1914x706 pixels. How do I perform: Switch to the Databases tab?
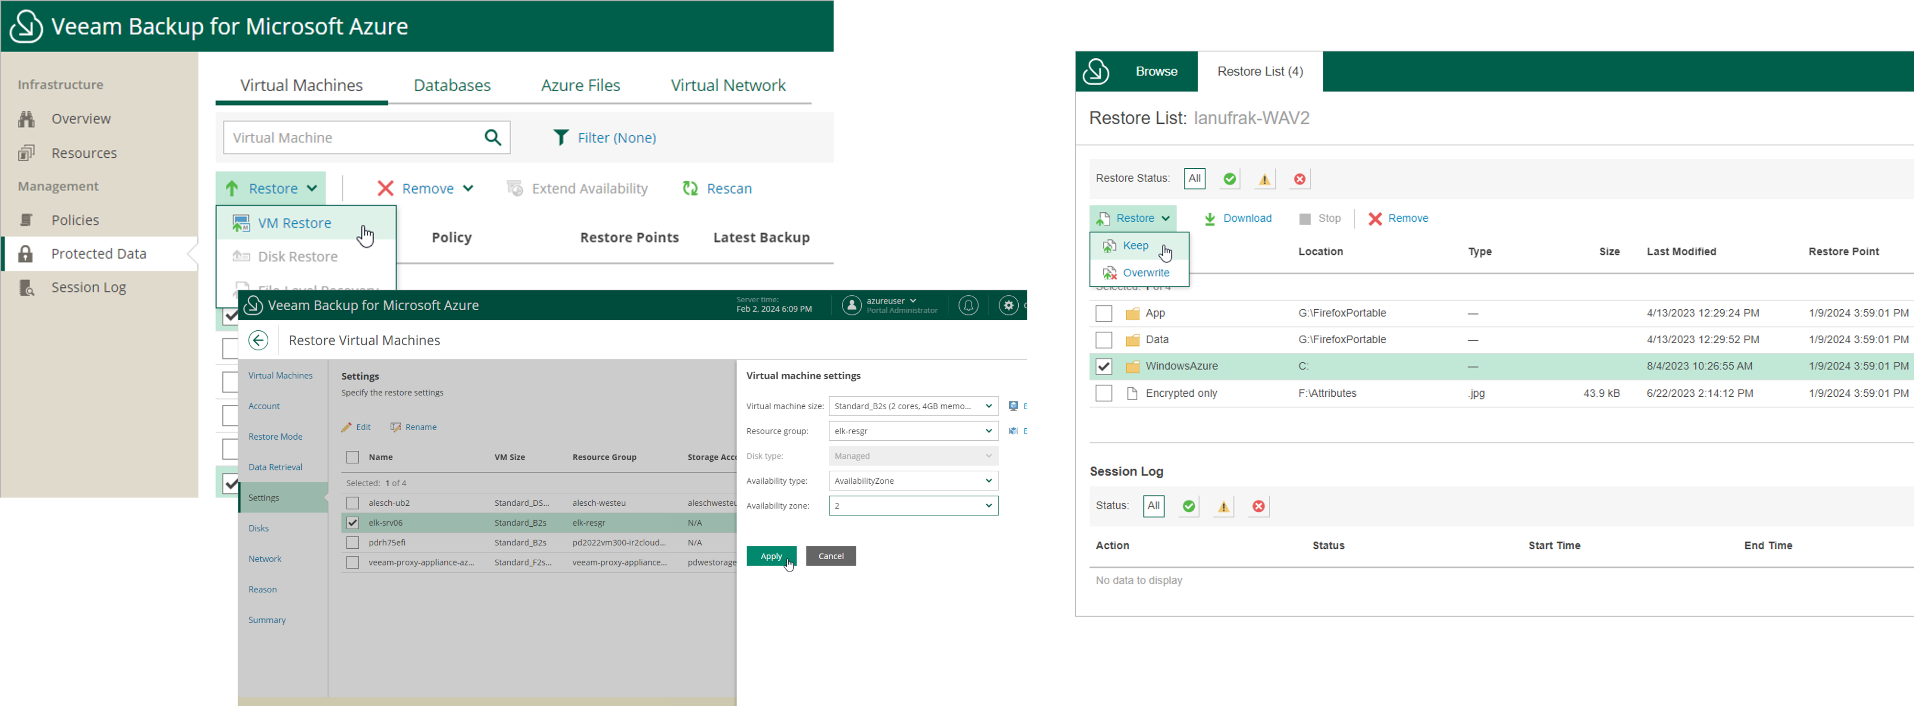[x=452, y=86]
